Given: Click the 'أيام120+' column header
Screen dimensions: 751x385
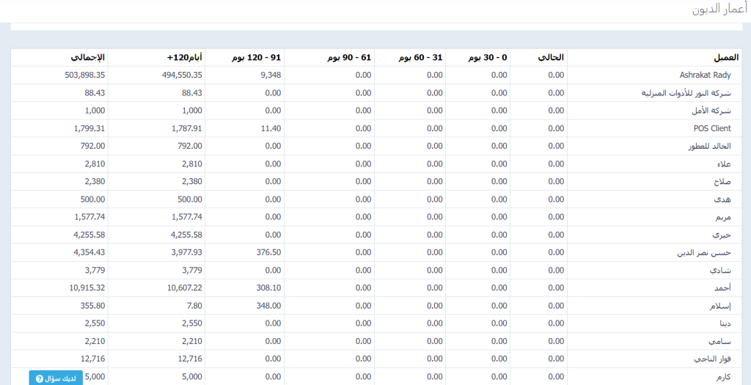Looking at the screenshot, I should [x=184, y=57].
